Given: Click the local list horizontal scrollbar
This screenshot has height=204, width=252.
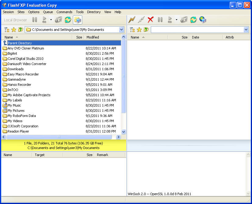Looking at the screenshot, I should 59,137.
